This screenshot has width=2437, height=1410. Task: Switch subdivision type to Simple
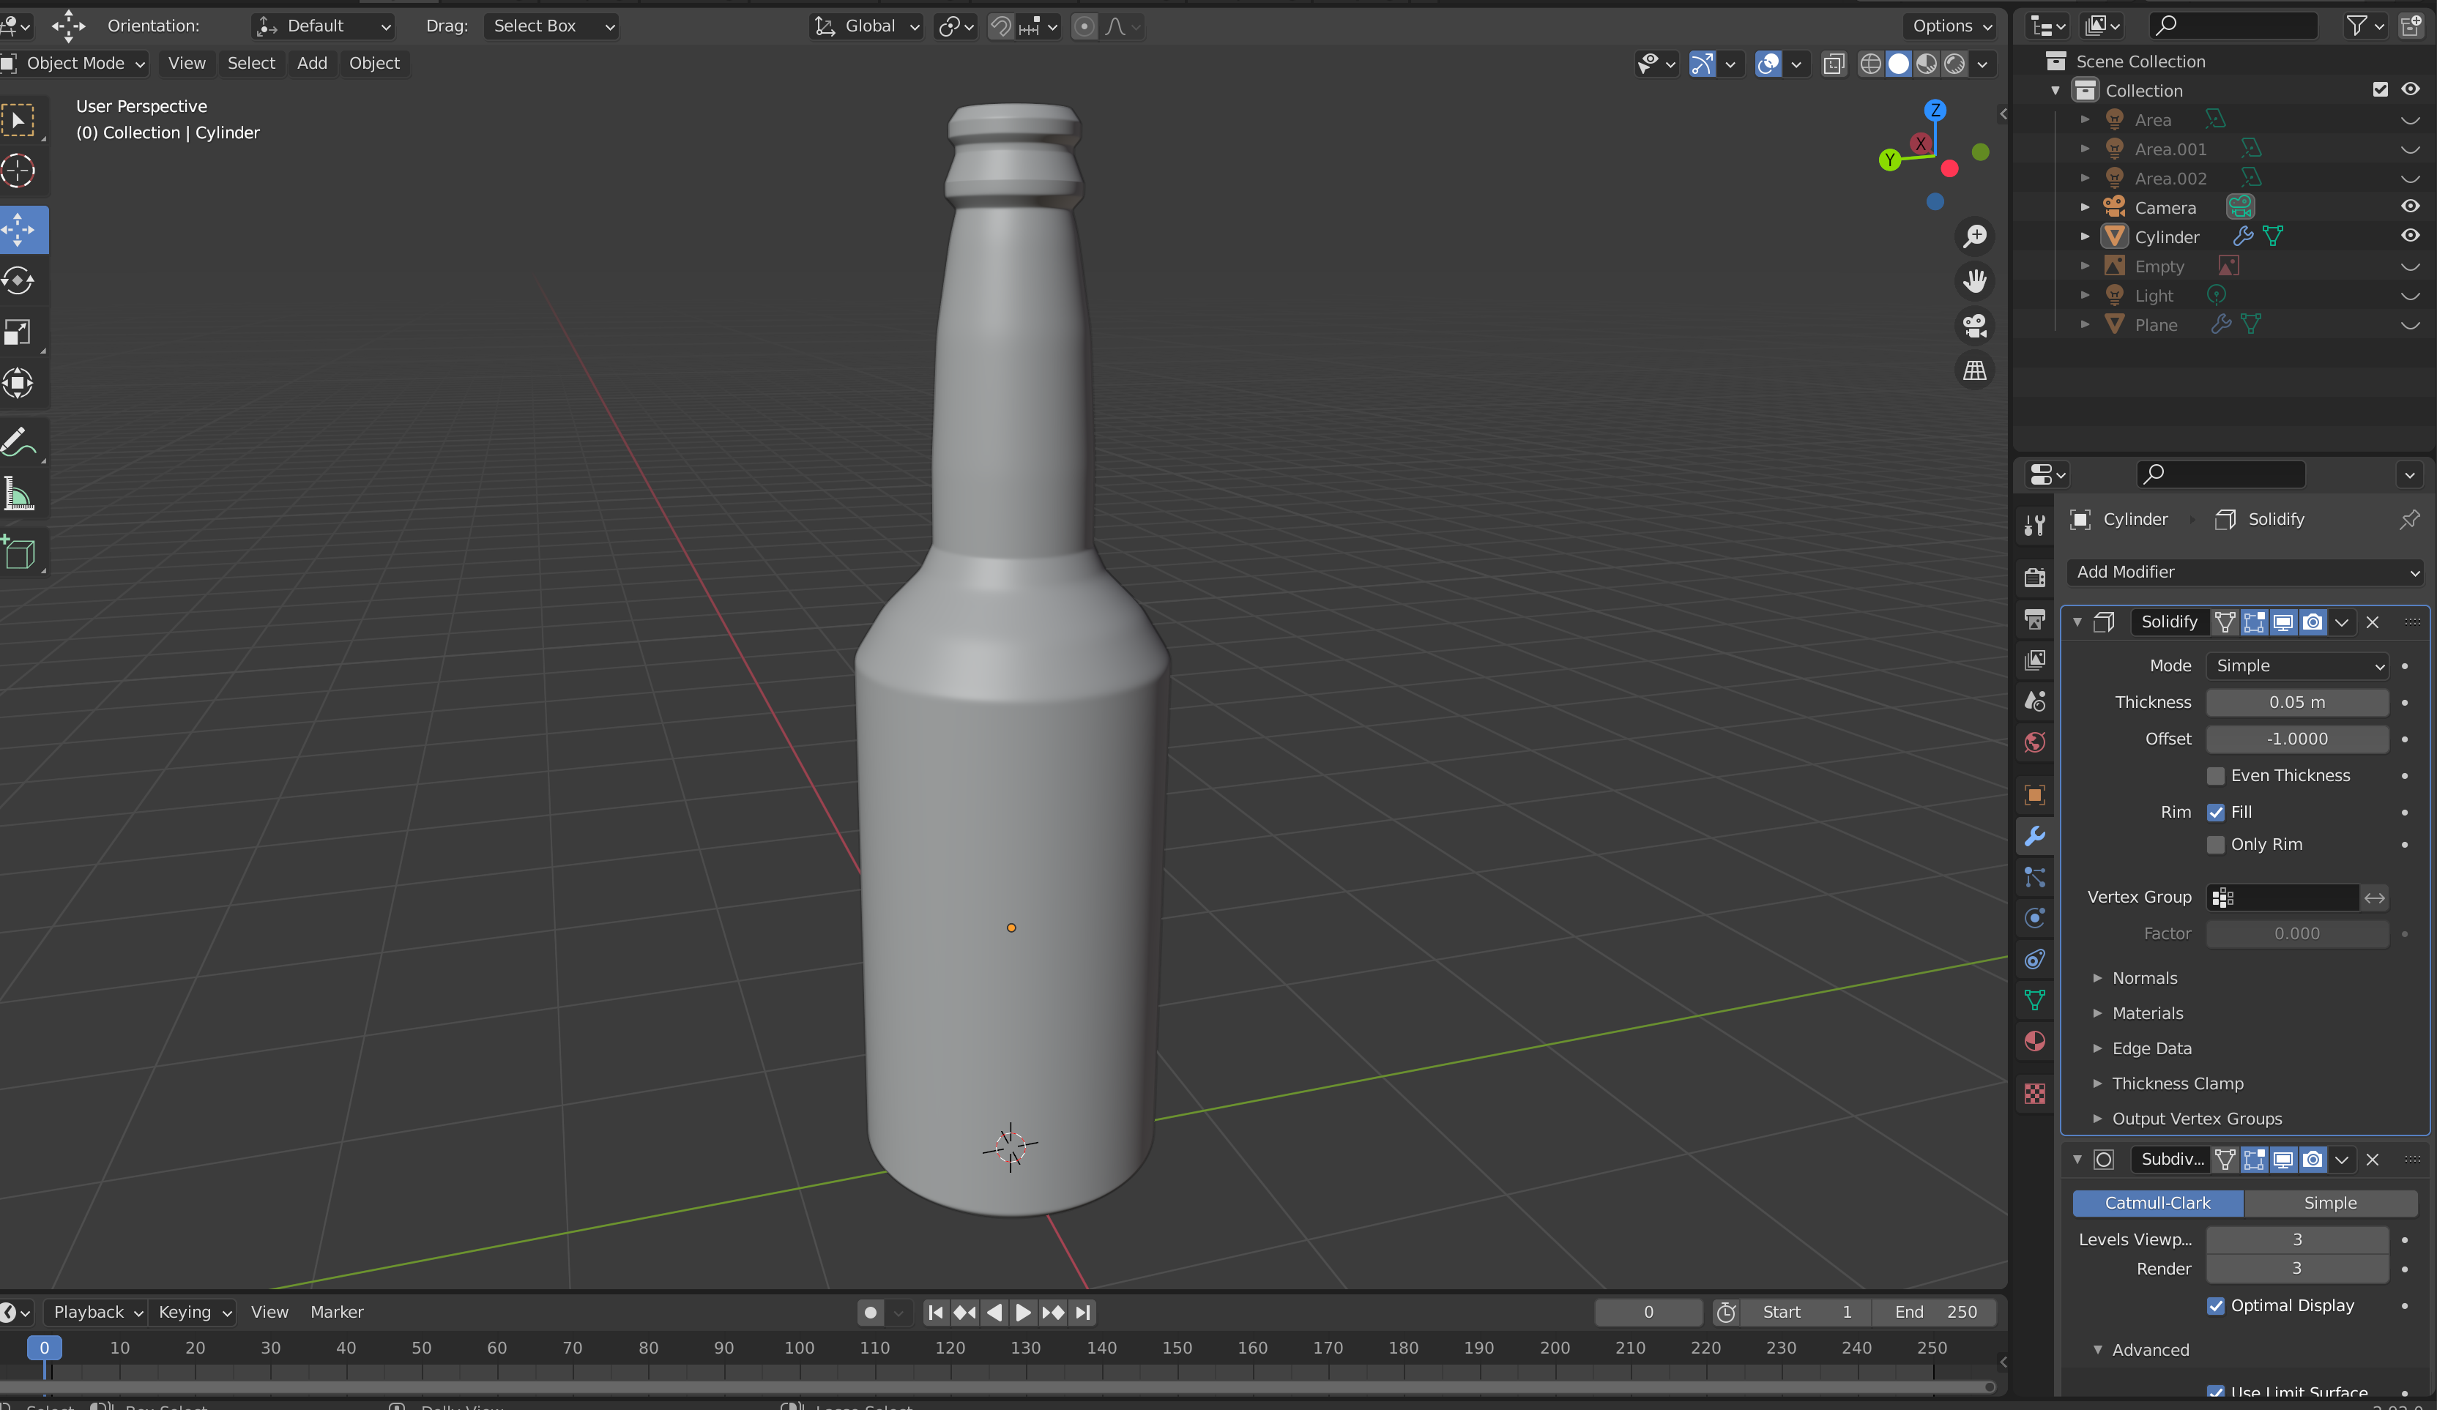pyautogui.click(x=2329, y=1203)
